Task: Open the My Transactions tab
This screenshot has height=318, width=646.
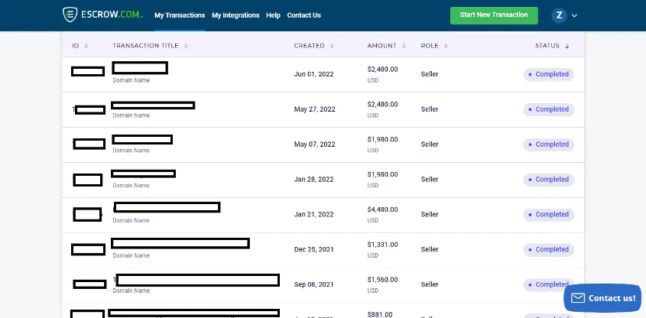Action: point(180,15)
